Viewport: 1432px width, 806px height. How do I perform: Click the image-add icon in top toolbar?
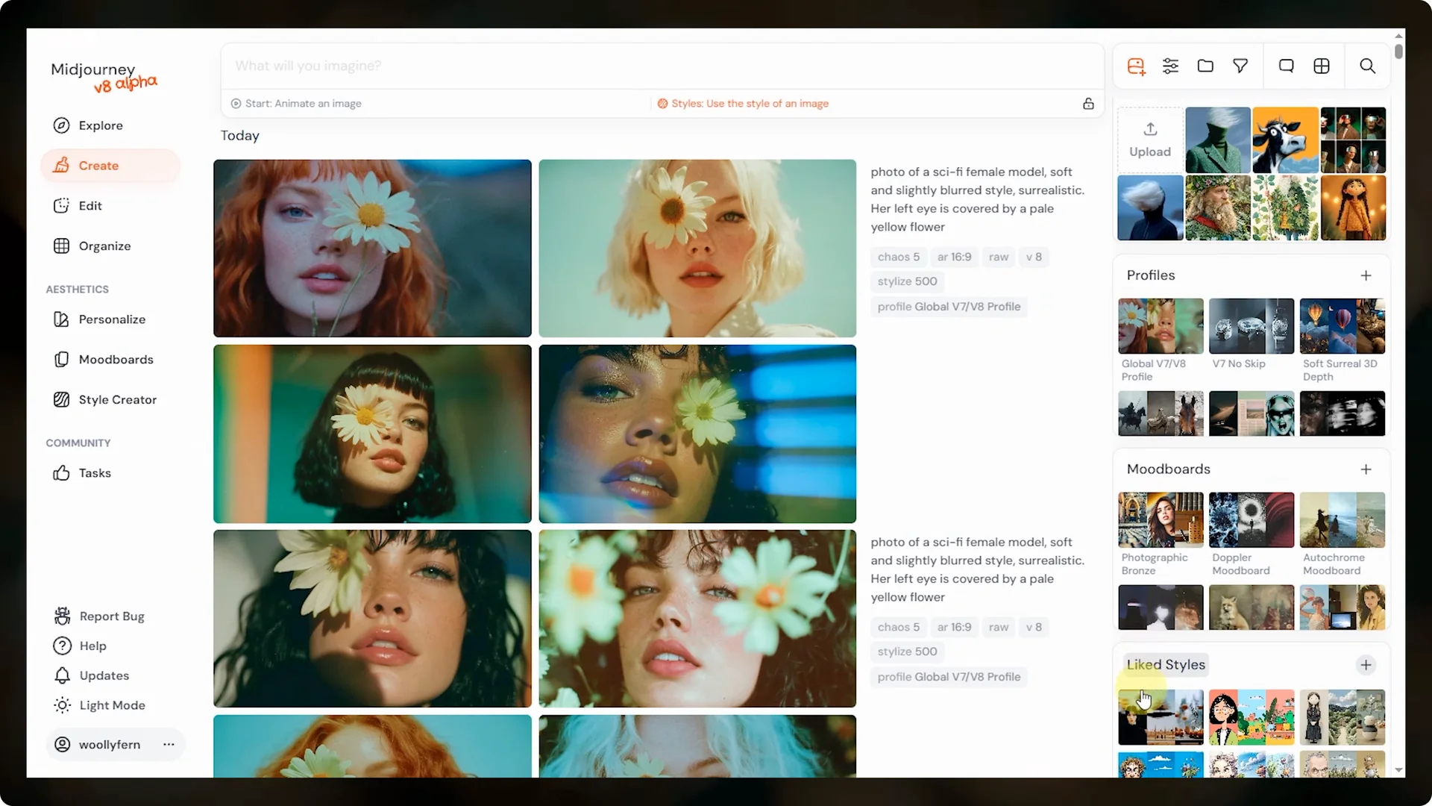point(1136,66)
